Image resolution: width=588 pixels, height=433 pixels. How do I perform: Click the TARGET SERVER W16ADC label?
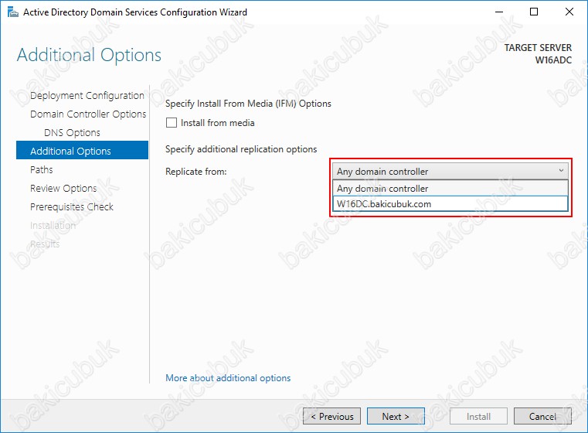pyautogui.click(x=538, y=53)
